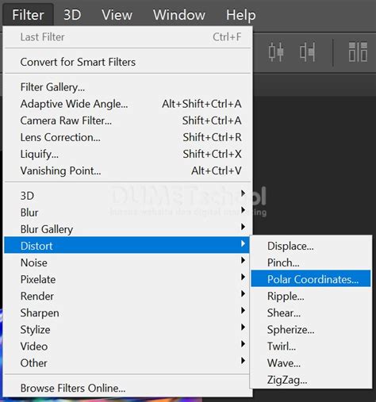Expand the Sharpen submenu
The height and width of the screenshot is (402, 376).
(x=127, y=313)
